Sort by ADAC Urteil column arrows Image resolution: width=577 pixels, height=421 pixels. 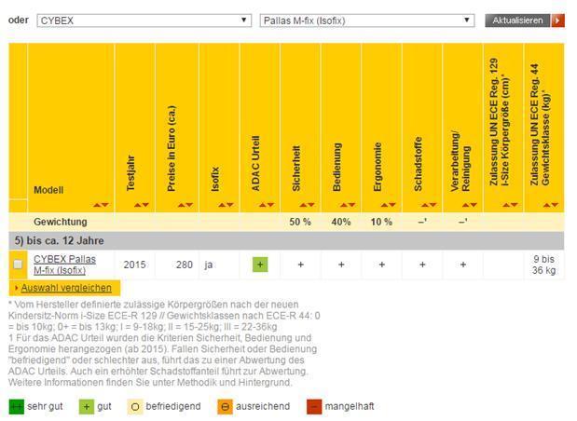pos(267,205)
